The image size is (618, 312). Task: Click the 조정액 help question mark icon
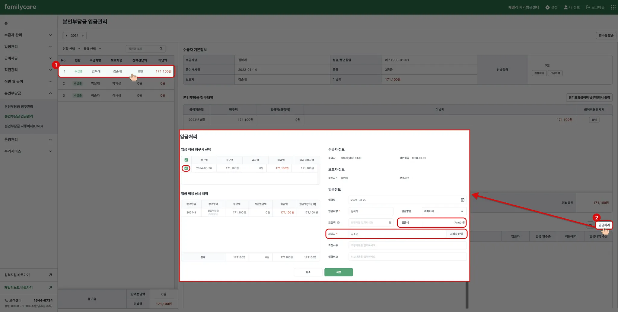coord(338,223)
